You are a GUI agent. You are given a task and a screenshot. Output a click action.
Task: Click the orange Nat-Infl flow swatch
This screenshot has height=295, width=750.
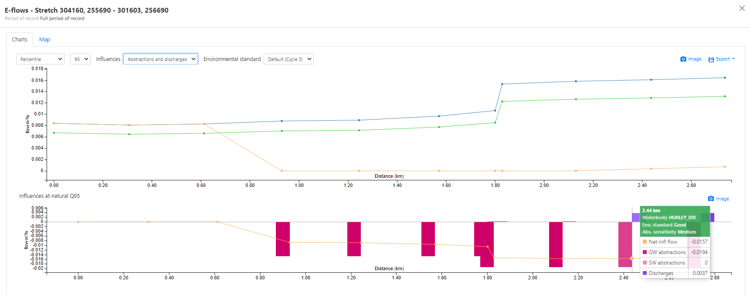click(x=645, y=242)
